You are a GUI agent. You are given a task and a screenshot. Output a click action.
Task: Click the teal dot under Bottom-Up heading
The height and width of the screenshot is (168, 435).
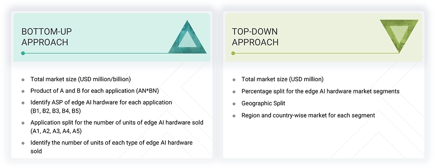[x=23, y=53]
